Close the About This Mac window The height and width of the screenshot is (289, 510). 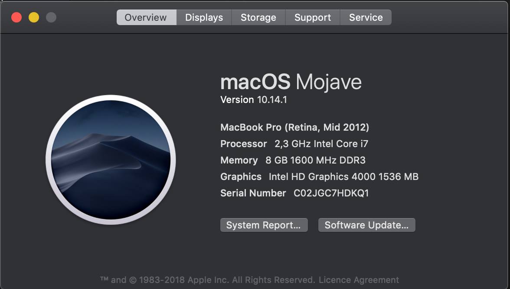(16, 17)
